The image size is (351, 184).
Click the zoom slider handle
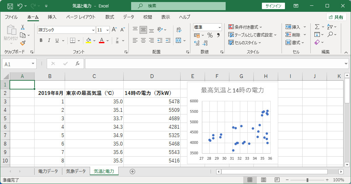click(307, 180)
